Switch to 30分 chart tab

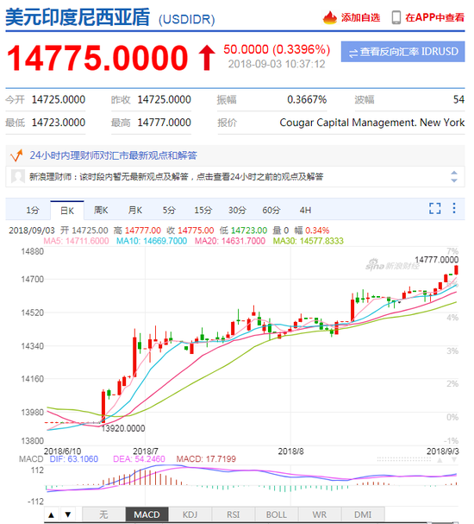click(237, 210)
